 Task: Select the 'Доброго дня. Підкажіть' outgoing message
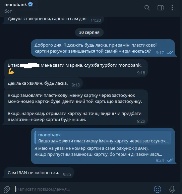[103, 48]
